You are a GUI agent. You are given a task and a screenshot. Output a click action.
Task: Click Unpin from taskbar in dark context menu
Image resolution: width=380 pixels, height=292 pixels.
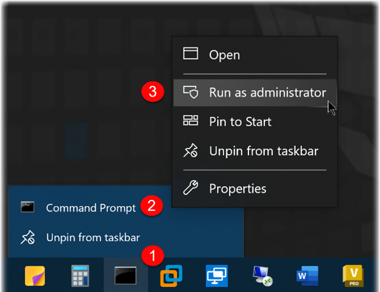255,151
